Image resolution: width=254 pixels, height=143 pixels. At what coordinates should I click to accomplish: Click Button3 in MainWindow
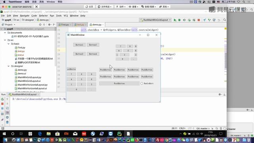click(x=79, y=54)
